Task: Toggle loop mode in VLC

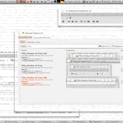Action: click(x=94, y=22)
